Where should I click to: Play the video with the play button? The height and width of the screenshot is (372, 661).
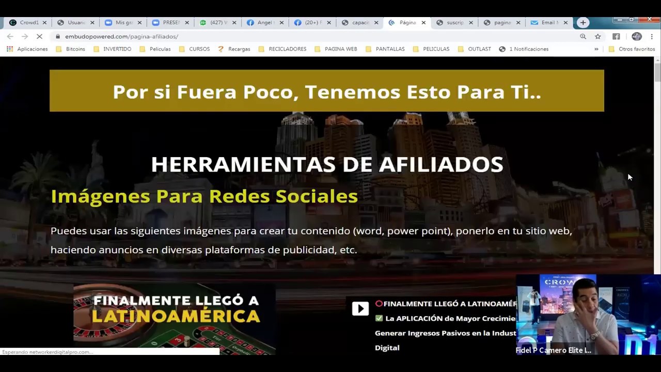click(360, 308)
